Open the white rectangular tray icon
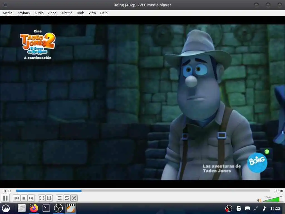This screenshot has width=285, height=214. pyautogui.click(x=247, y=208)
